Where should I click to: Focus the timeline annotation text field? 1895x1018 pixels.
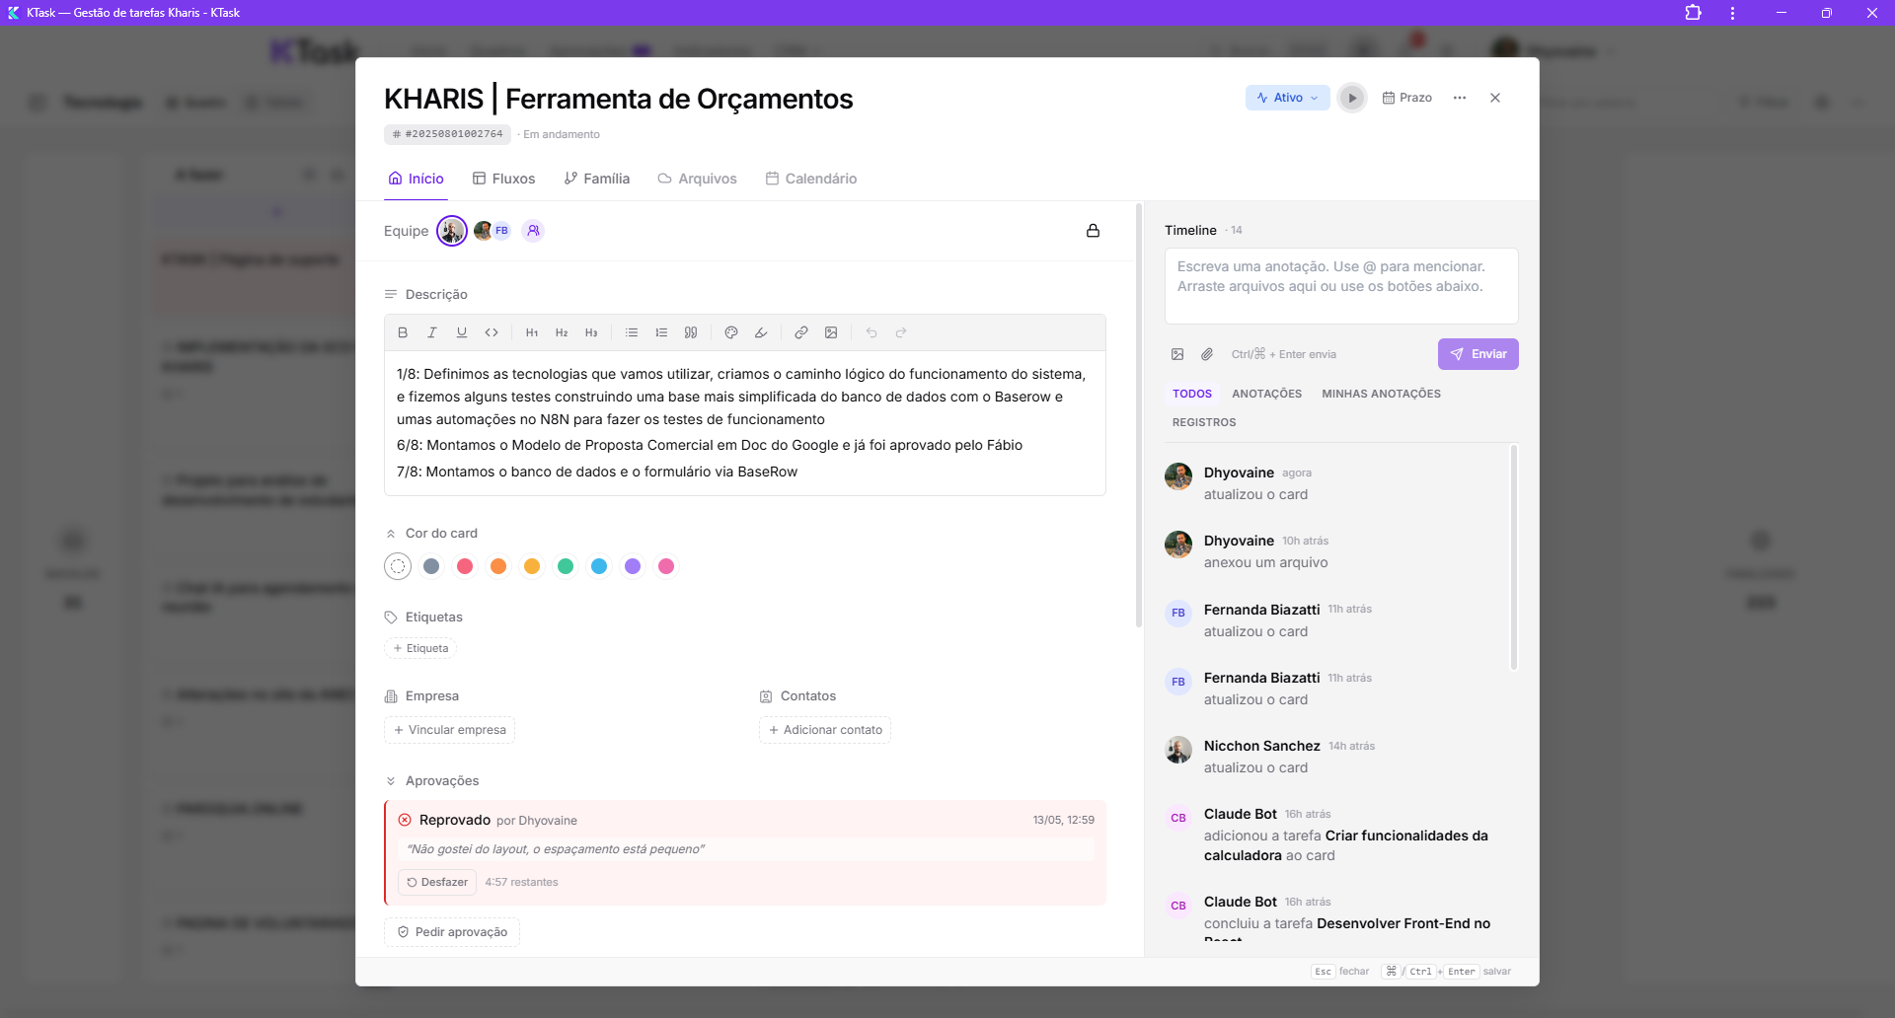tap(1341, 286)
